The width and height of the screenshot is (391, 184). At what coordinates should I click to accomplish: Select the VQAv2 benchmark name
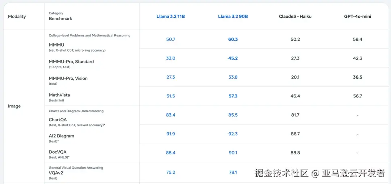tap(56, 172)
